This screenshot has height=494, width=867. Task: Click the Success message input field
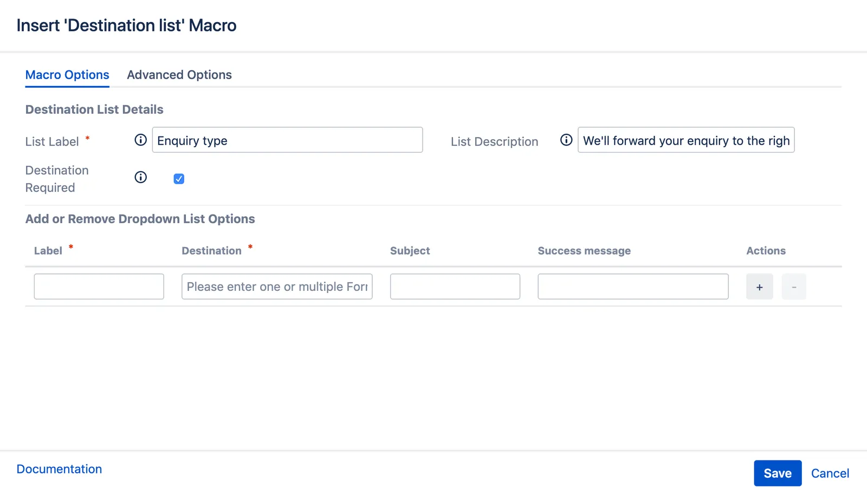click(633, 287)
